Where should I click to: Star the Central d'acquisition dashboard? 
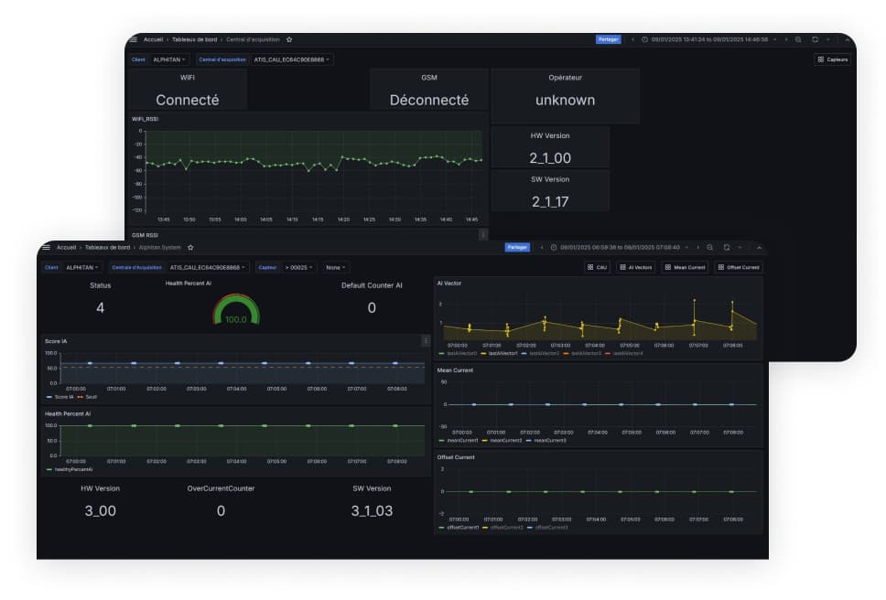(289, 39)
